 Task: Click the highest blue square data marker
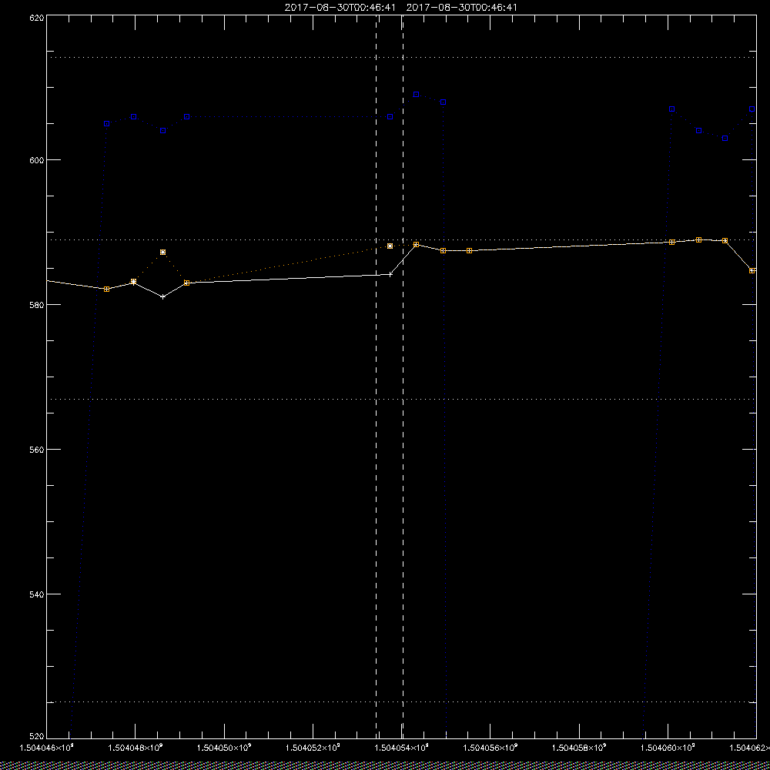tap(417, 94)
